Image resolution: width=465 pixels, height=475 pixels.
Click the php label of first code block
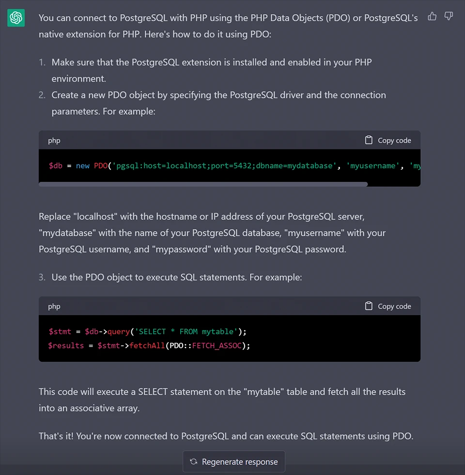[x=54, y=140]
